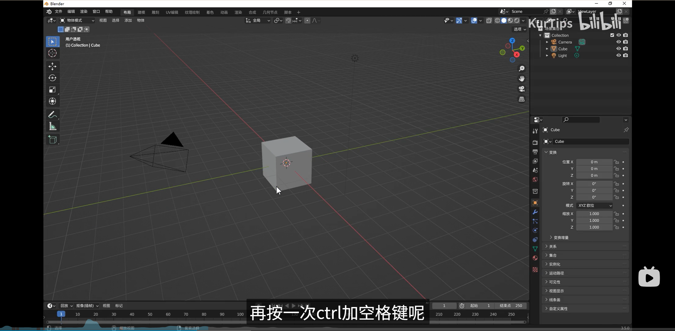This screenshot has width=675, height=331.
Task: Toggle snapping magnet icon
Action: (288, 21)
